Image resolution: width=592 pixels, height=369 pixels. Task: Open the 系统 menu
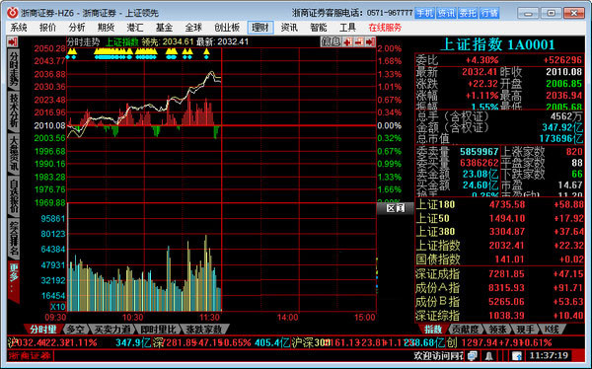(18, 28)
